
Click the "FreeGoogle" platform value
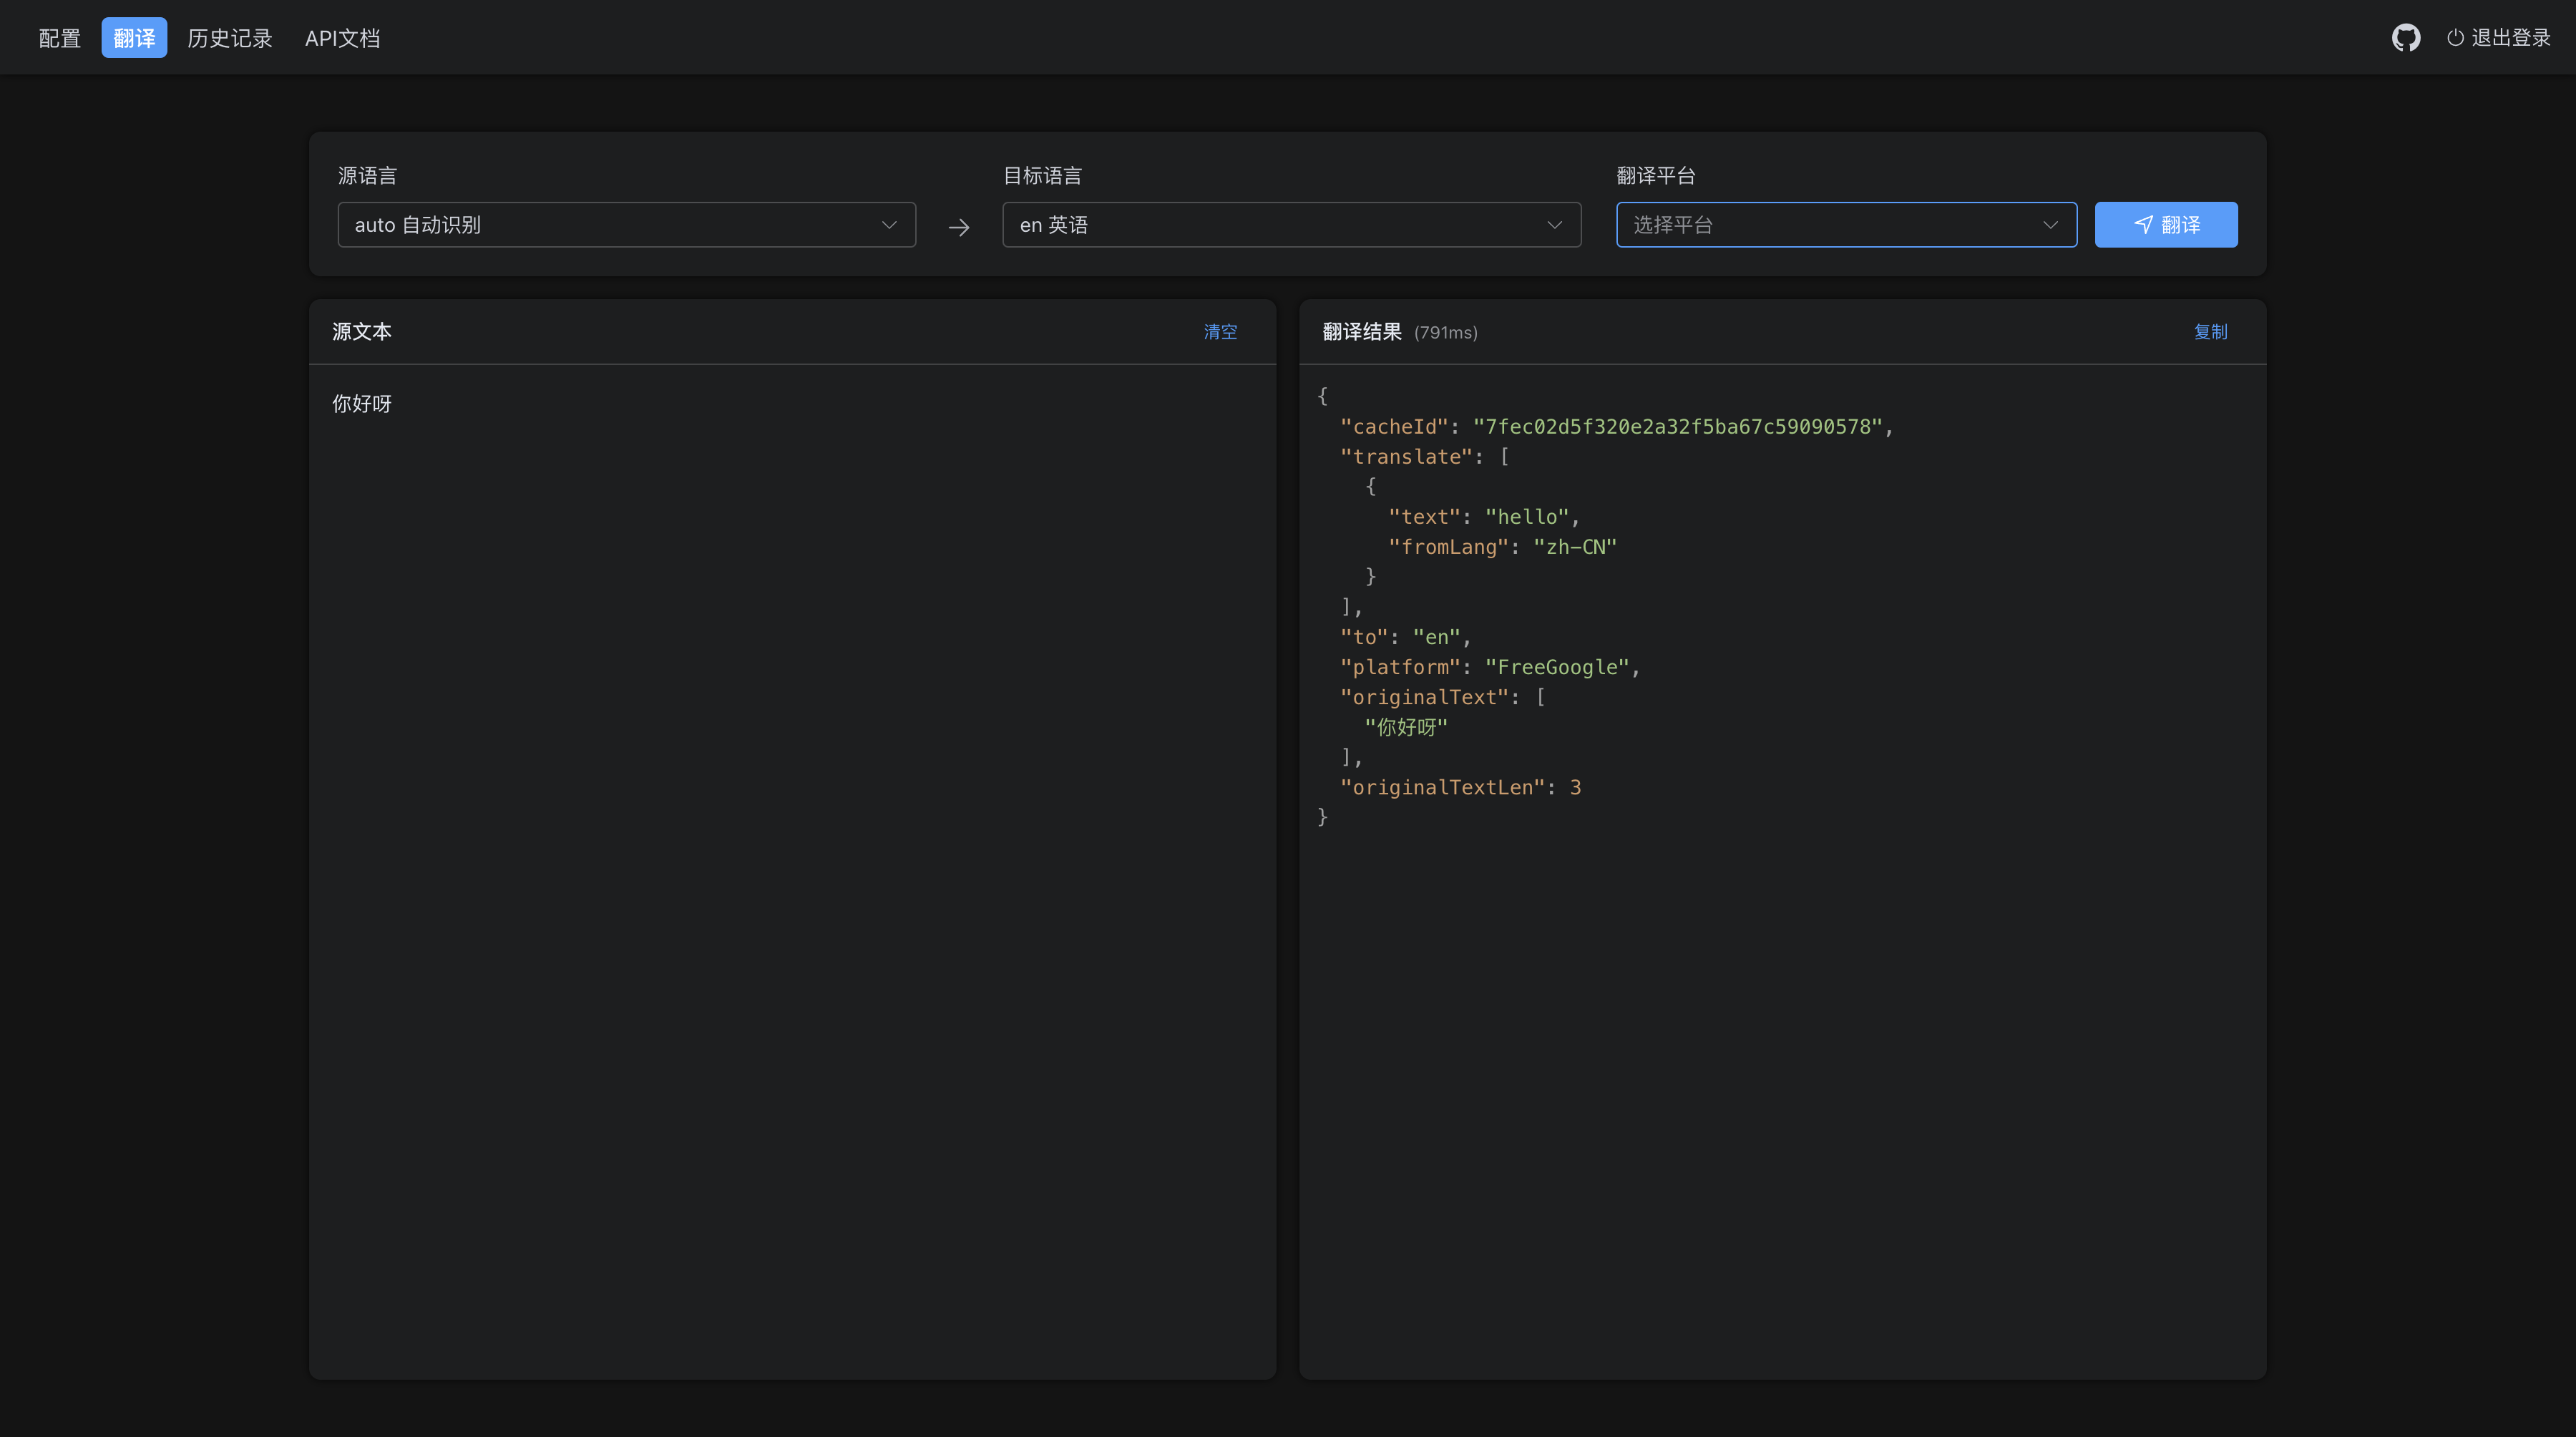1557,667
